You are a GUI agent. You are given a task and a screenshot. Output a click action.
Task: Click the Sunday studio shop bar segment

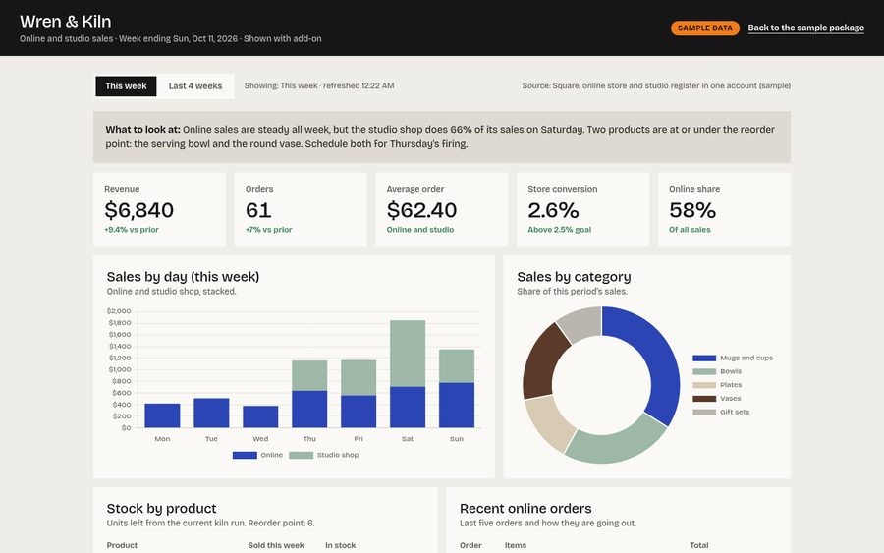(x=457, y=366)
